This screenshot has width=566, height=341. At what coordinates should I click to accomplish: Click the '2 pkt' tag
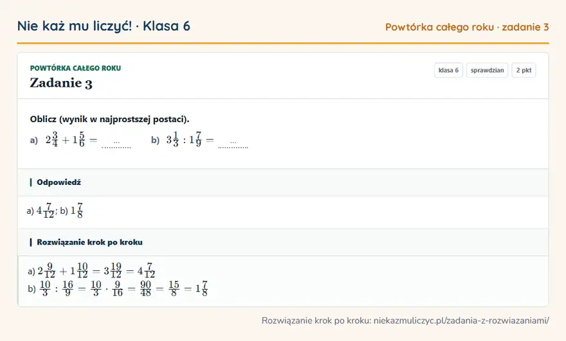point(524,70)
